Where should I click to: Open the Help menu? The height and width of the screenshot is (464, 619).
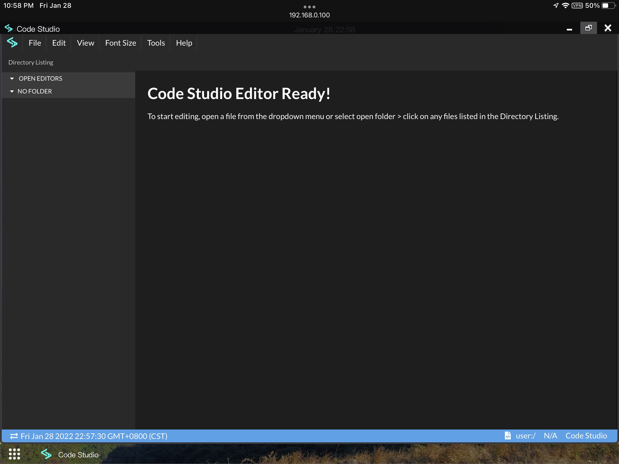point(184,43)
